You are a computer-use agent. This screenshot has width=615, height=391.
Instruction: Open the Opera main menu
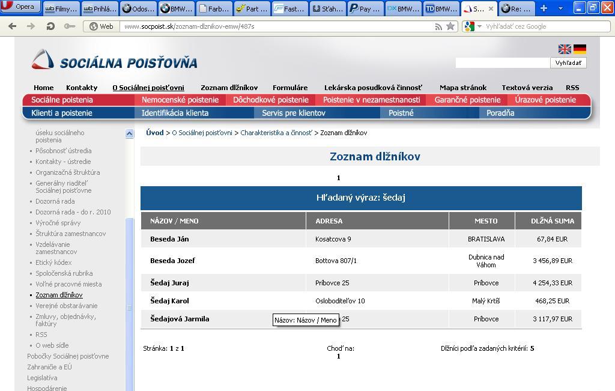tap(20, 7)
